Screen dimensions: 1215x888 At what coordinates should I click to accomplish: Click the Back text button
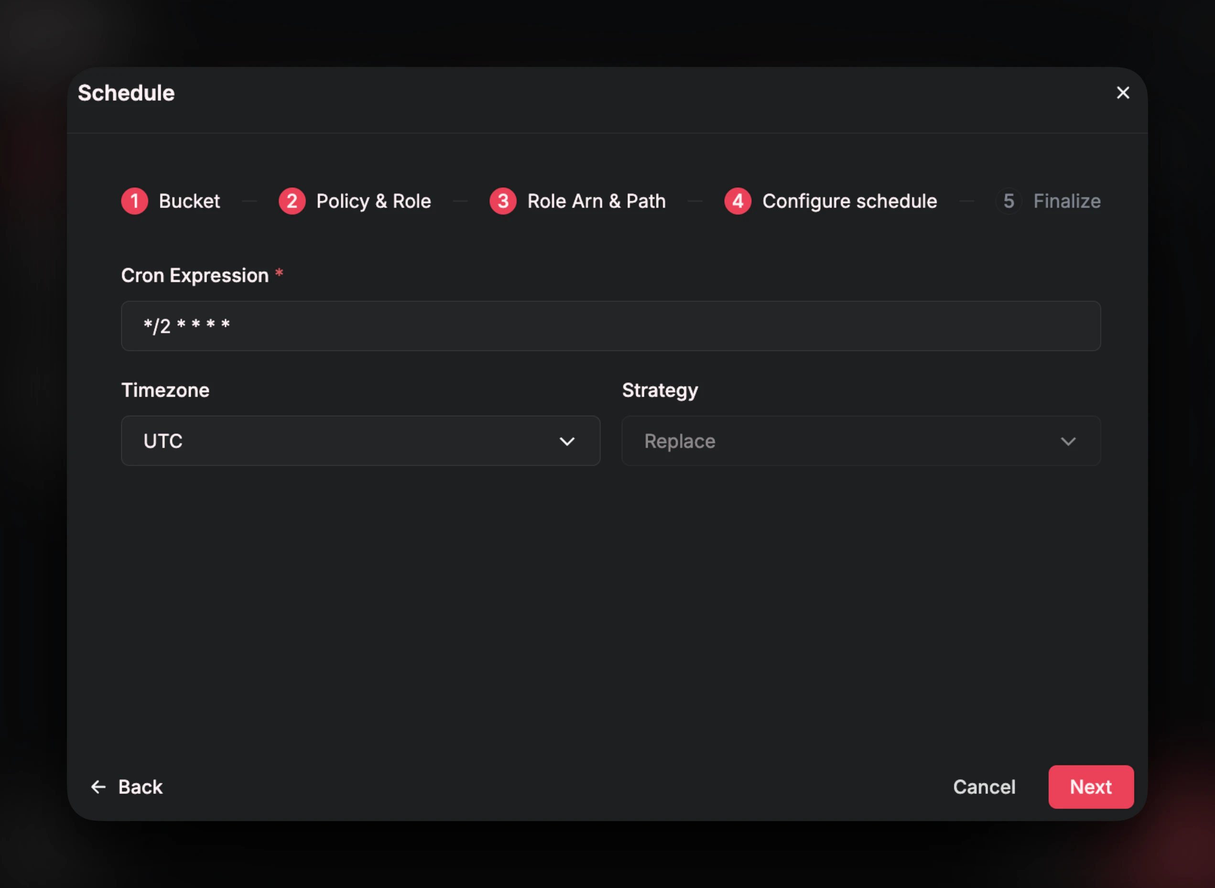pos(141,787)
